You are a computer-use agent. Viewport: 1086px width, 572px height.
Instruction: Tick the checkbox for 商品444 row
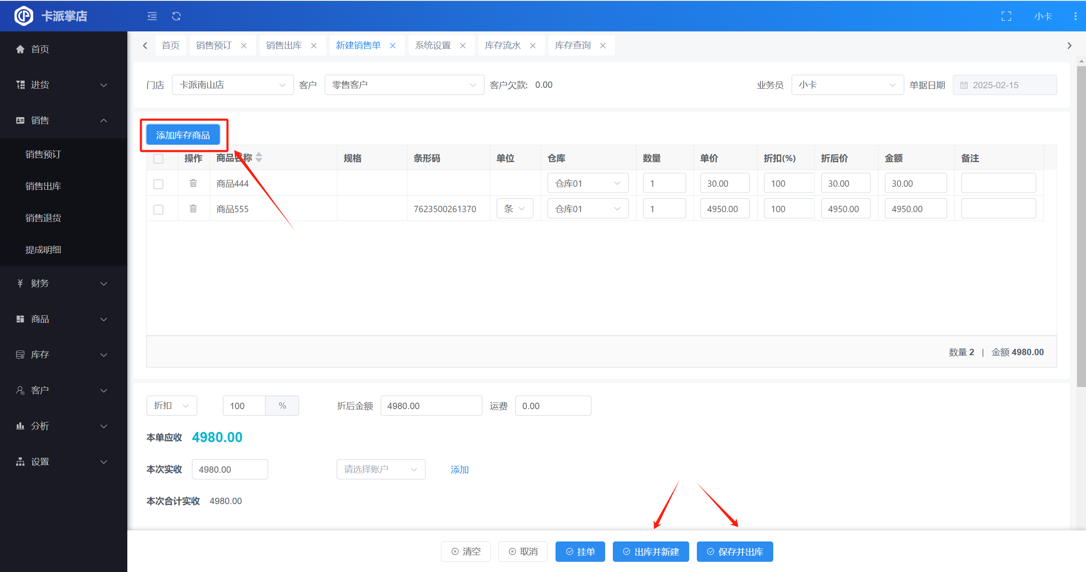coord(158,184)
